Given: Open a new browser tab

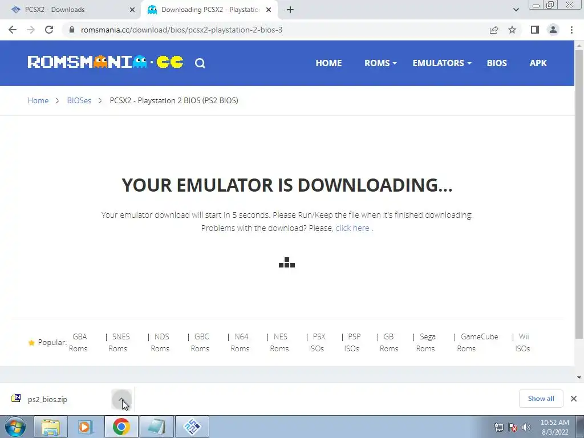Looking at the screenshot, I should tap(290, 10).
